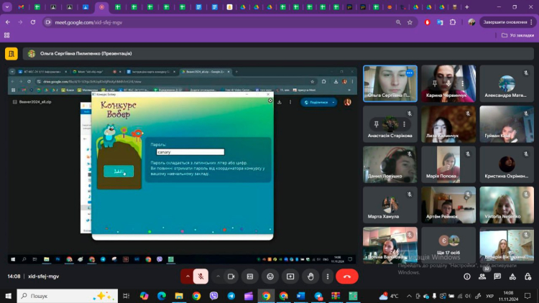Open audio settings arrow beside microphone

point(188,276)
